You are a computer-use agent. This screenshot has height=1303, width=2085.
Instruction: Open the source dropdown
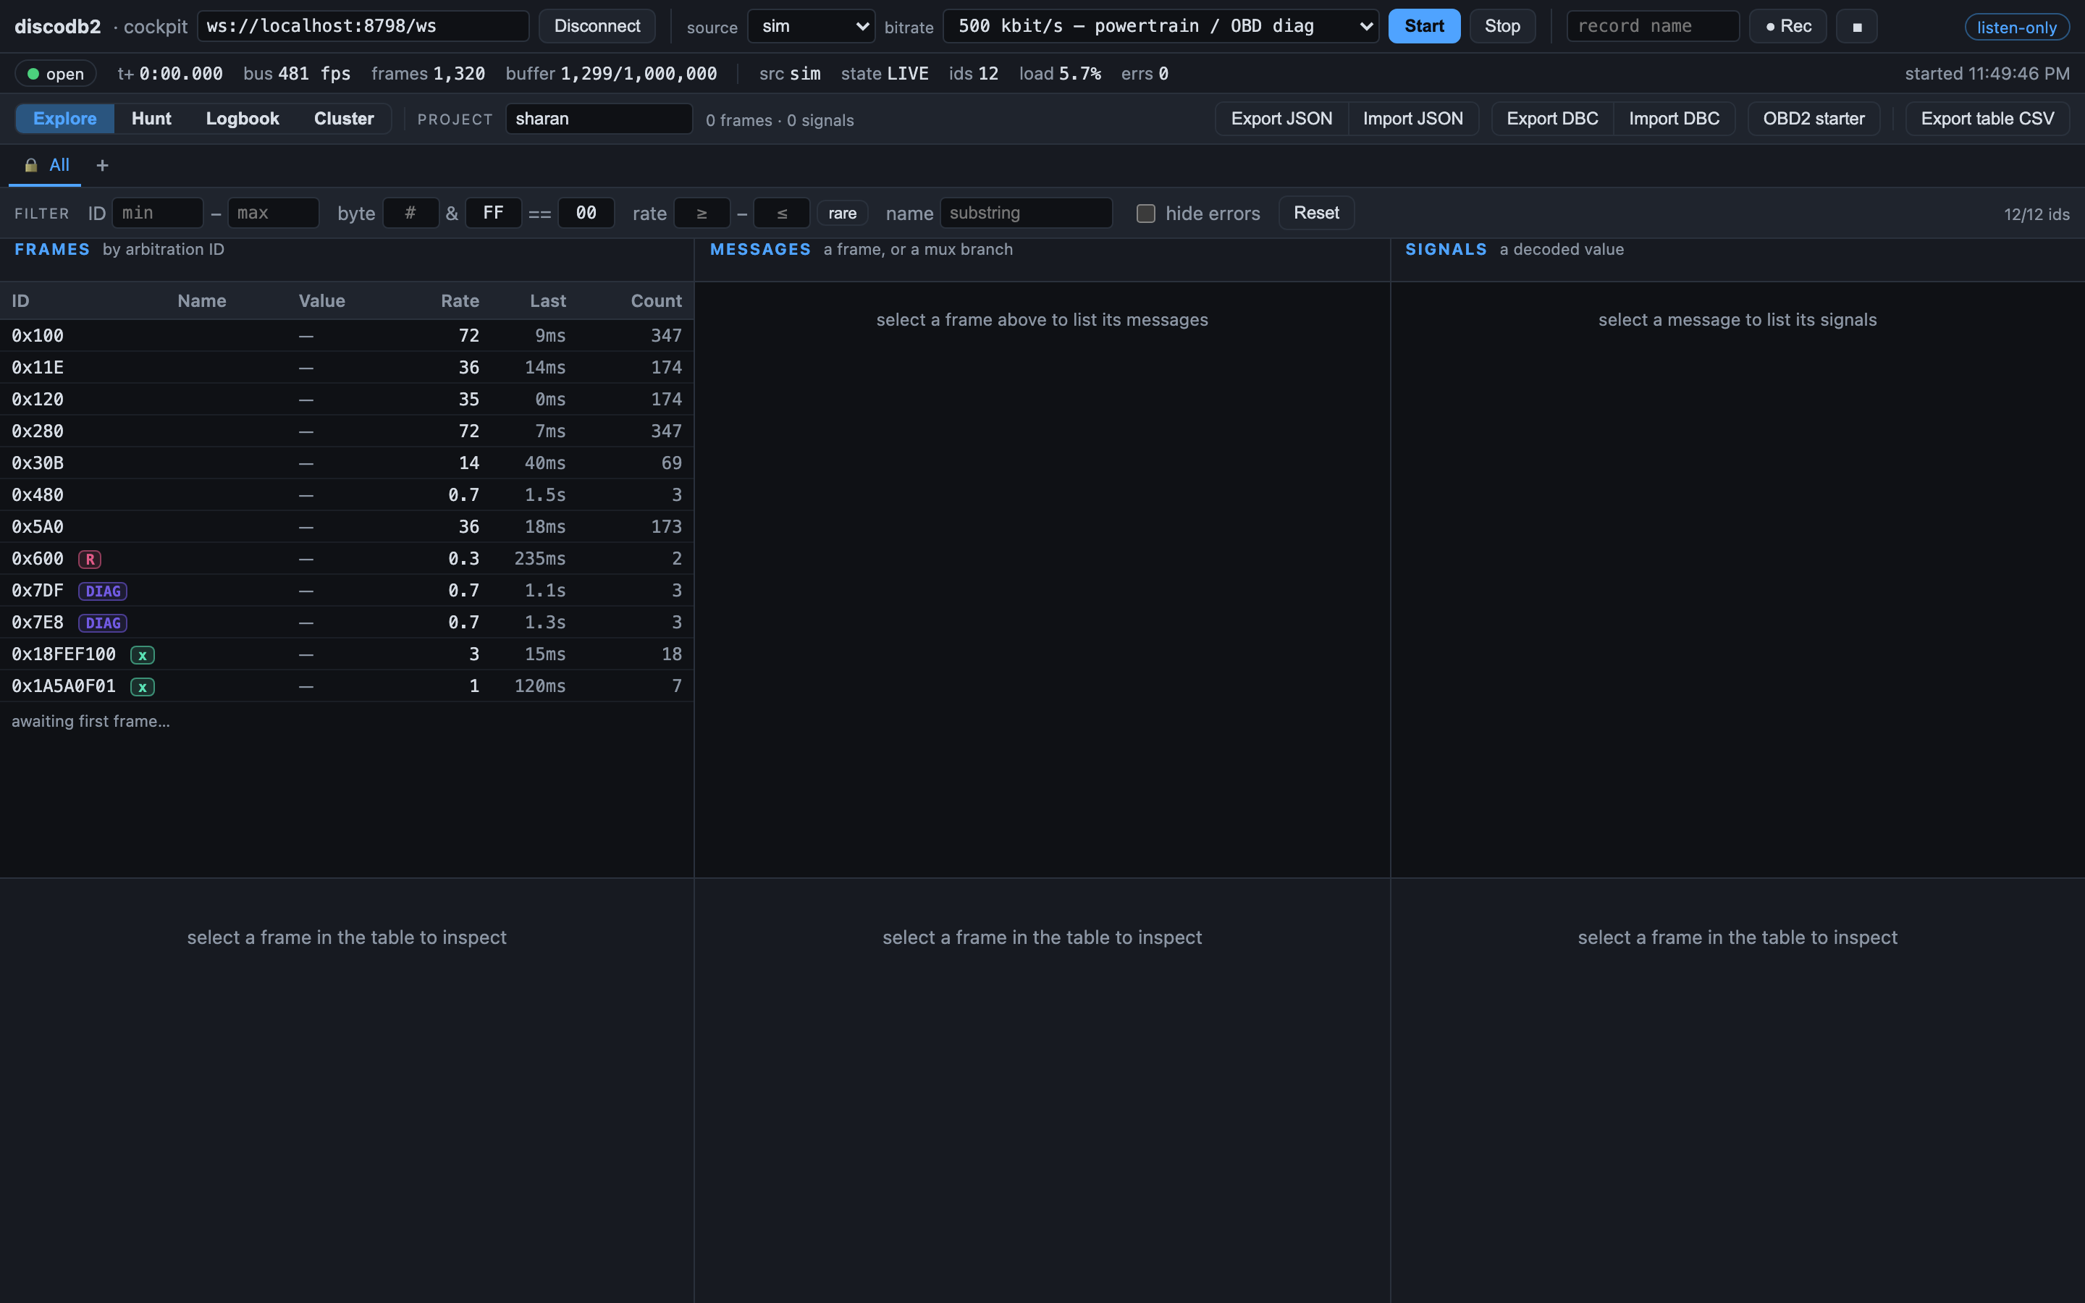click(x=811, y=26)
